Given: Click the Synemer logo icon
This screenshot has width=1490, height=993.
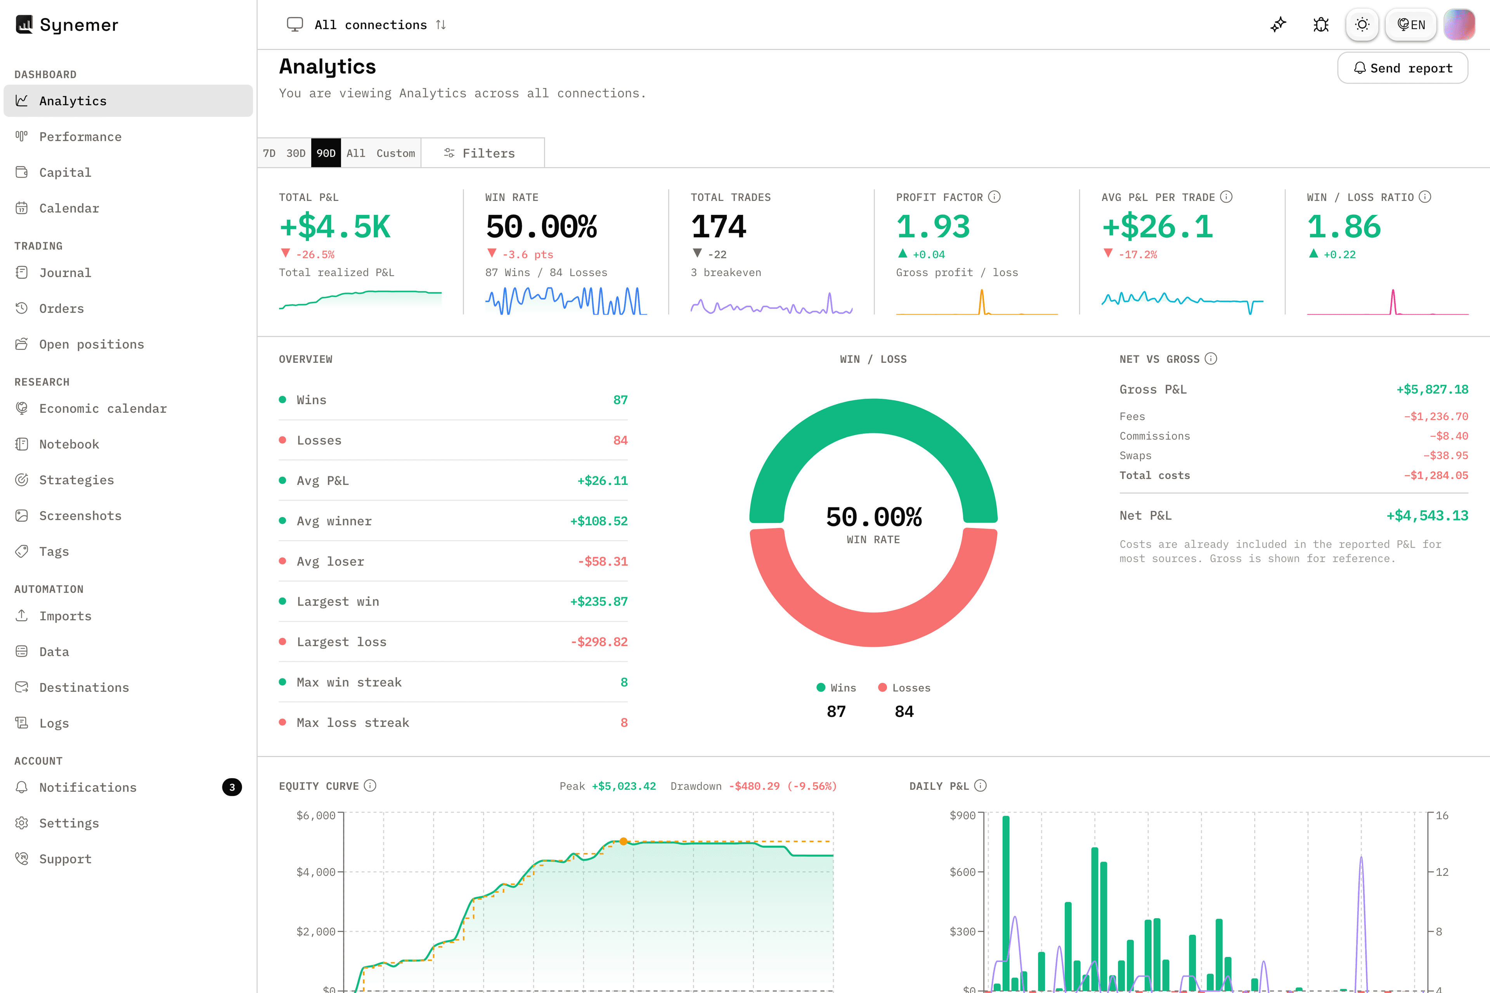Looking at the screenshot, I should [x=24, y=25].
